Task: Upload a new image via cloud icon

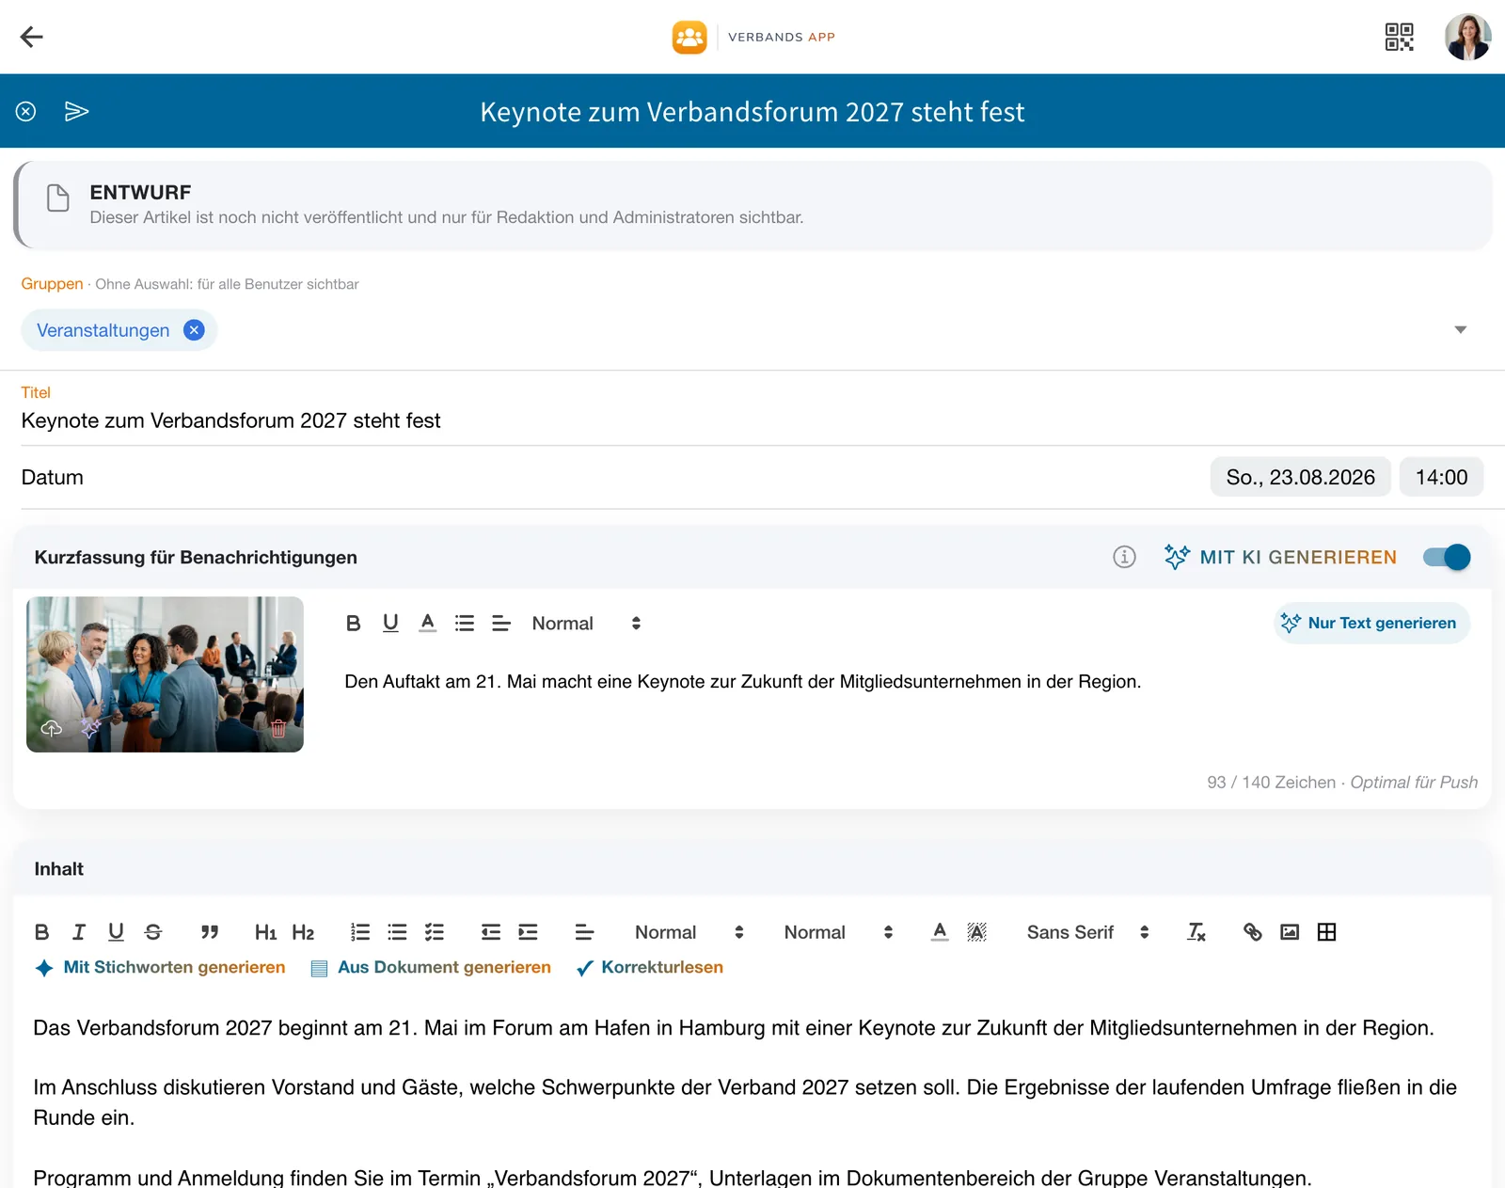Action: [x=52, y=728]
